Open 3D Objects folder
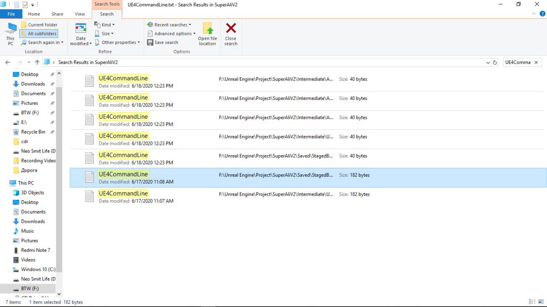Viewport: 547px width, 307px height. point(32,193)
